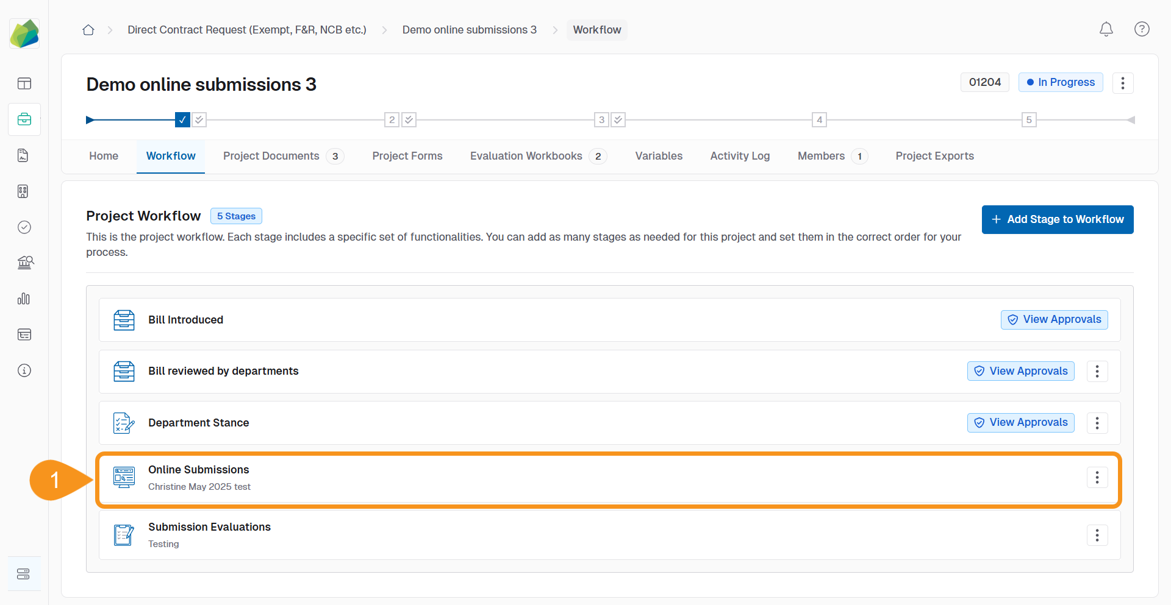
Task: Click the dashboard layout sidebar icon
Action: (24, 83)
